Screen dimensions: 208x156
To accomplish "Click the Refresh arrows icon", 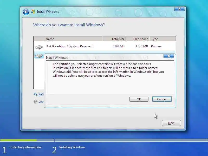I will pos(36,94).
